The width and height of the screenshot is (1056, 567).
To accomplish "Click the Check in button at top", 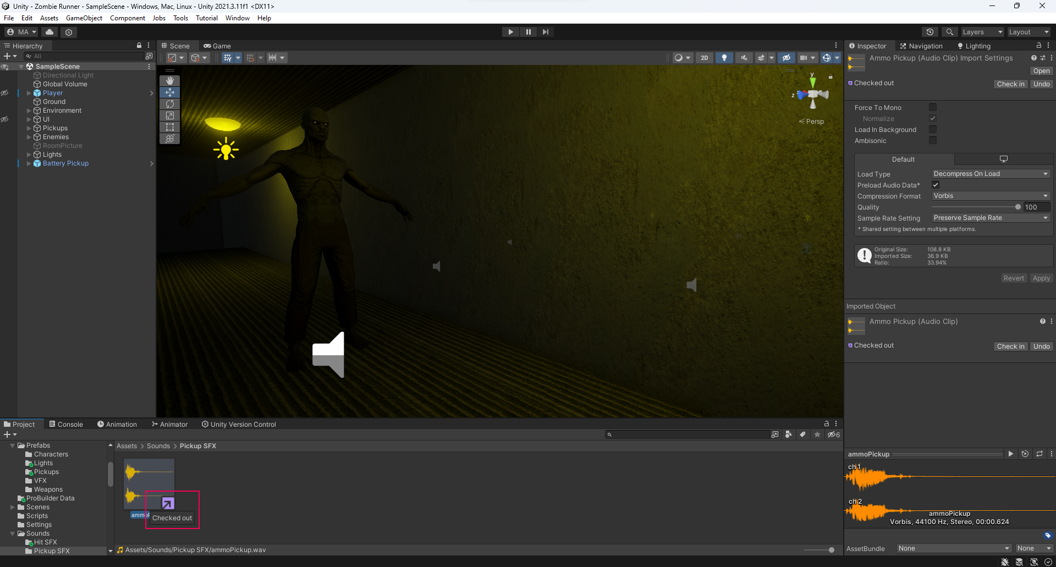I will (1010, 84).
